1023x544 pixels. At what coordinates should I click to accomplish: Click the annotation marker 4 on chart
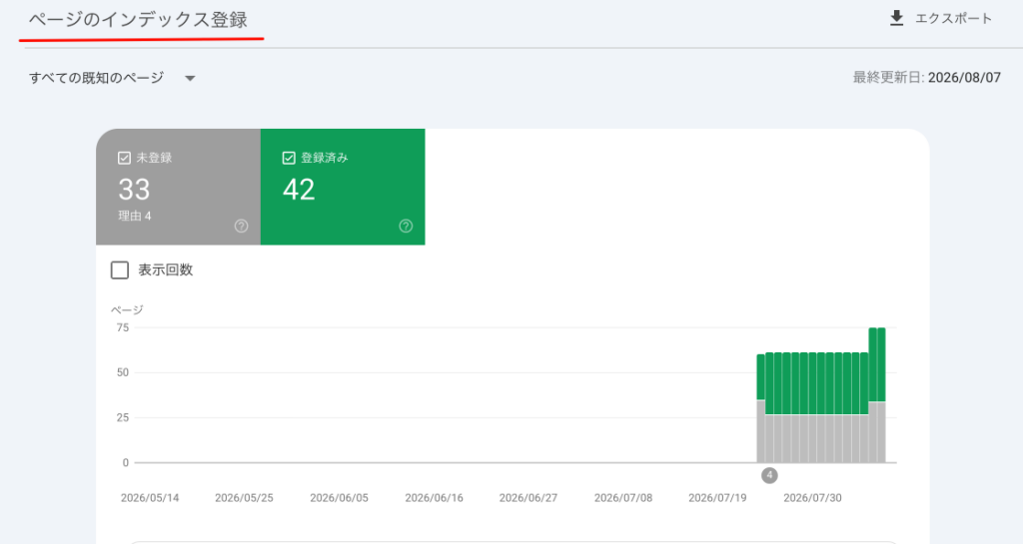pyautogui.click(x=769, y=475)
